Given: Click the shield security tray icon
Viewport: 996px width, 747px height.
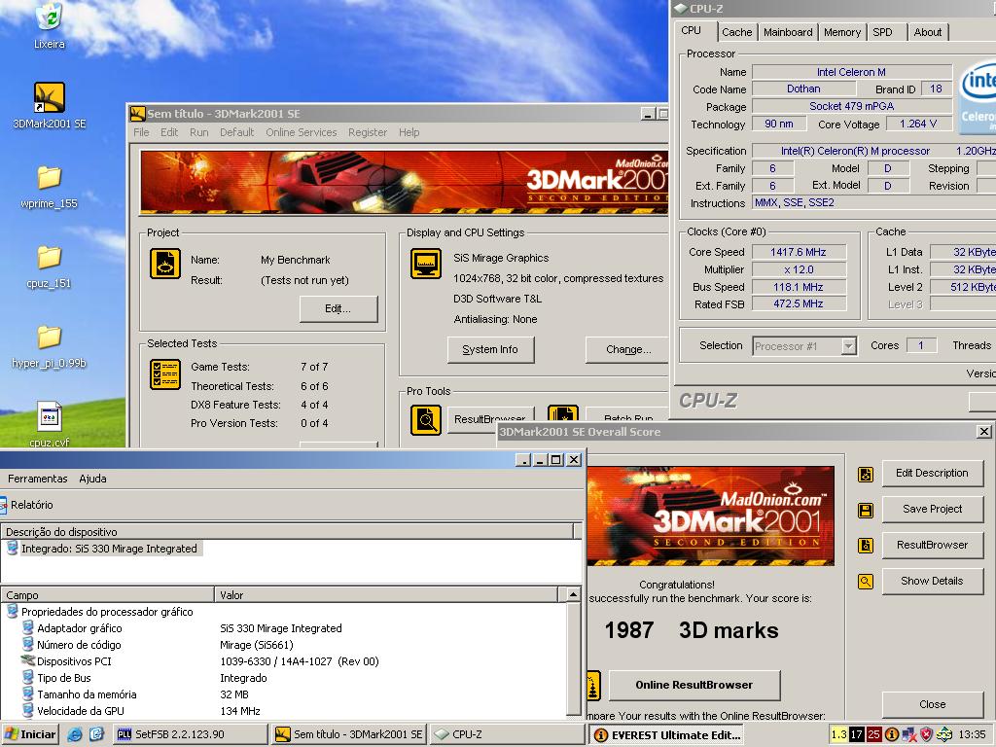Looking at the screenshot, I should coord(927,734).
